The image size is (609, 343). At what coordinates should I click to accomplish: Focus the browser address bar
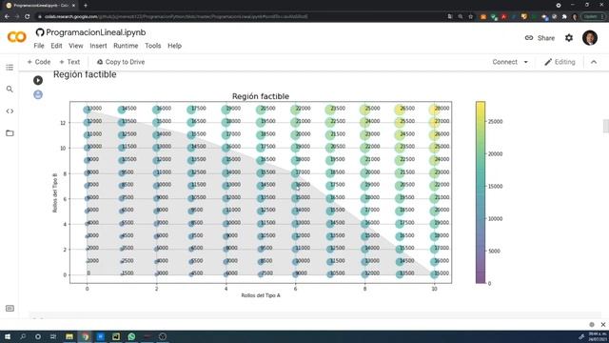(x=241, y=16)
